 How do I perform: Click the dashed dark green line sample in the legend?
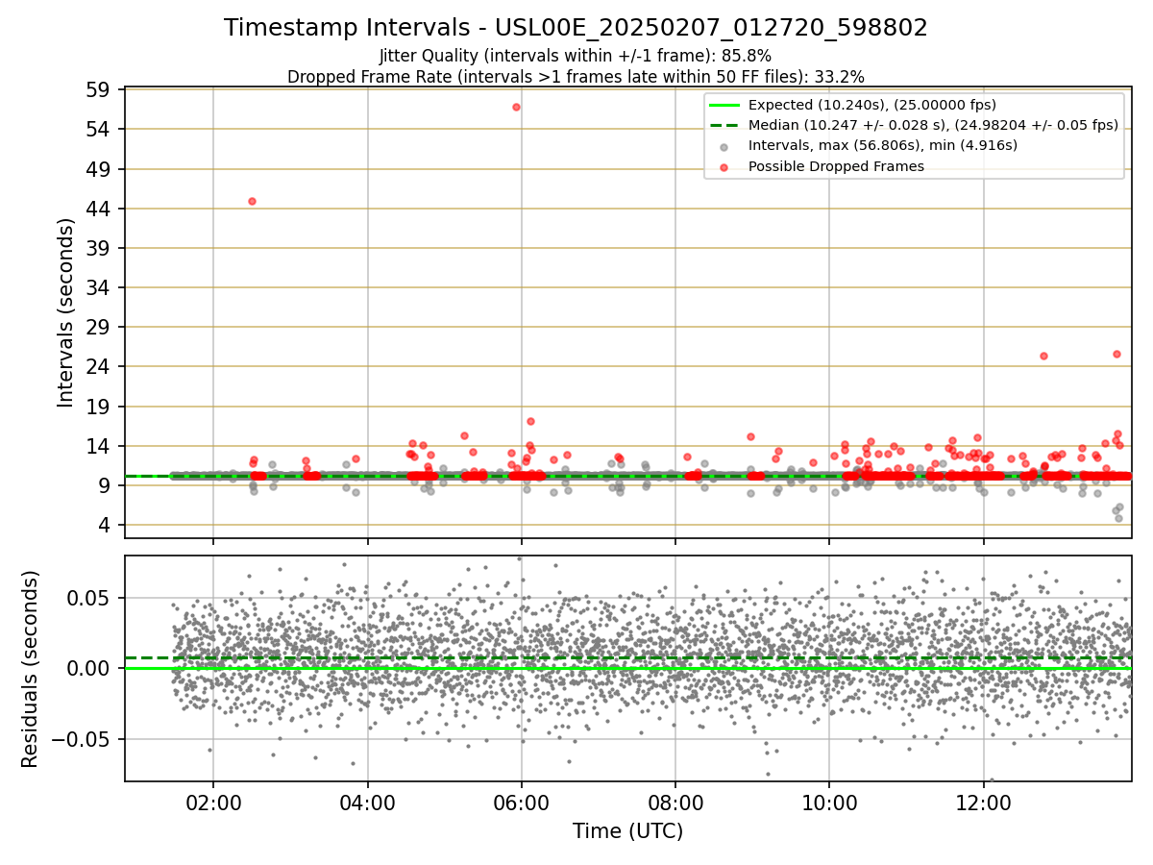(x=724, y=125)
